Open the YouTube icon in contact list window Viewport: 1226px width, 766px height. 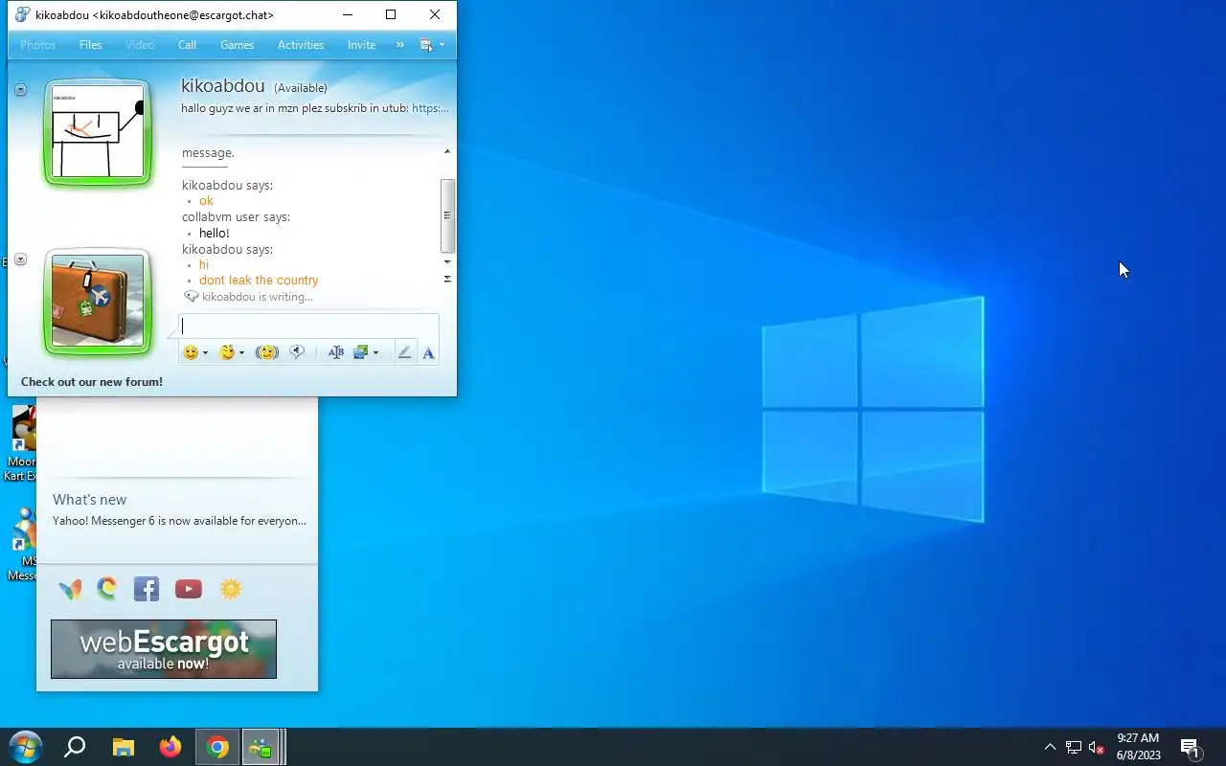coord(189,590)
